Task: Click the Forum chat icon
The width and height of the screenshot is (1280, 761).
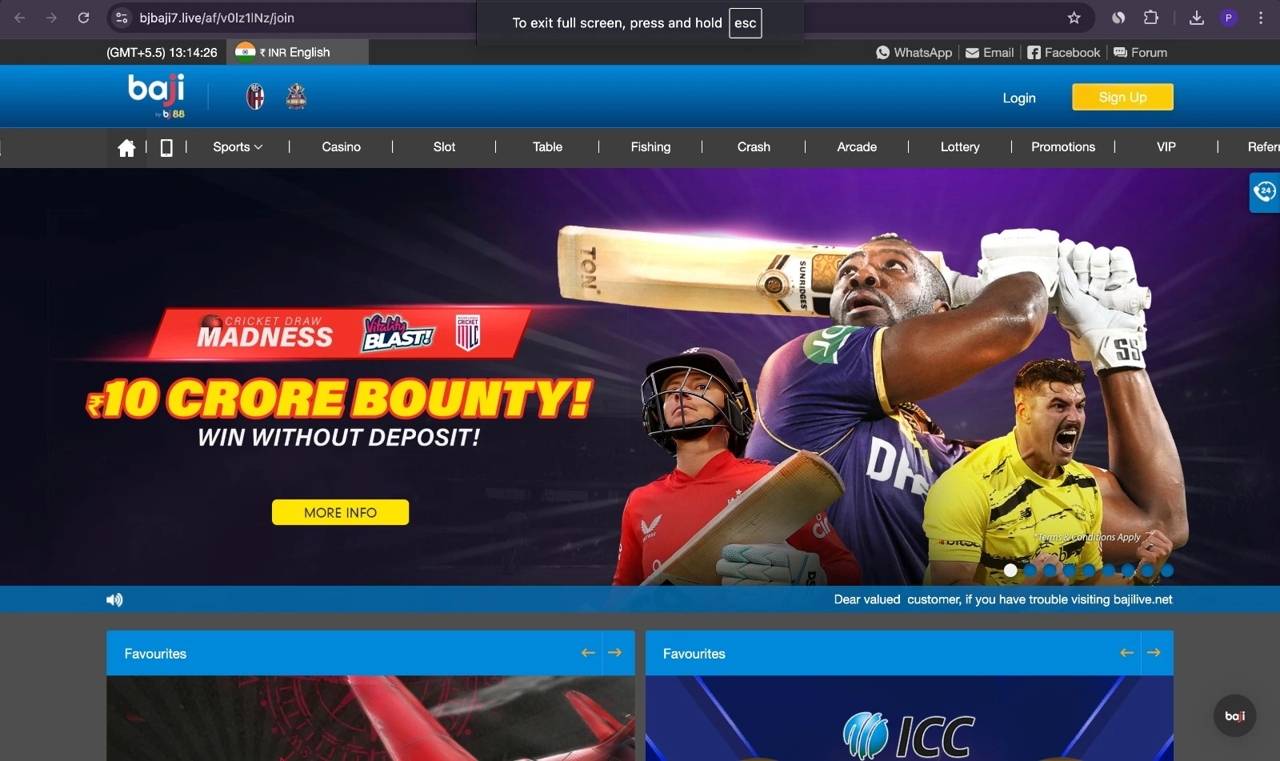Action: [x=1119, y=52]
